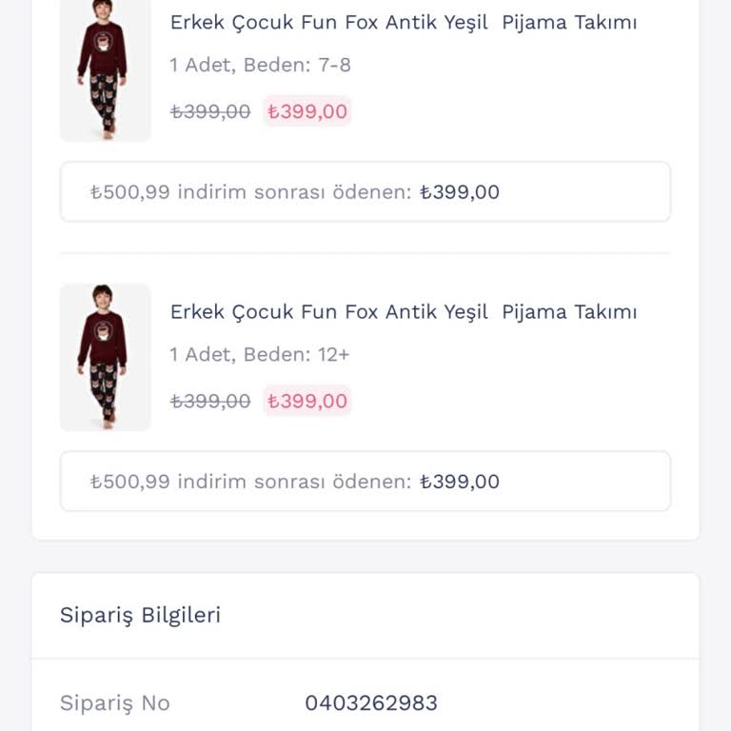Click the 'Sipariş No' label

(x=114, y=703)
